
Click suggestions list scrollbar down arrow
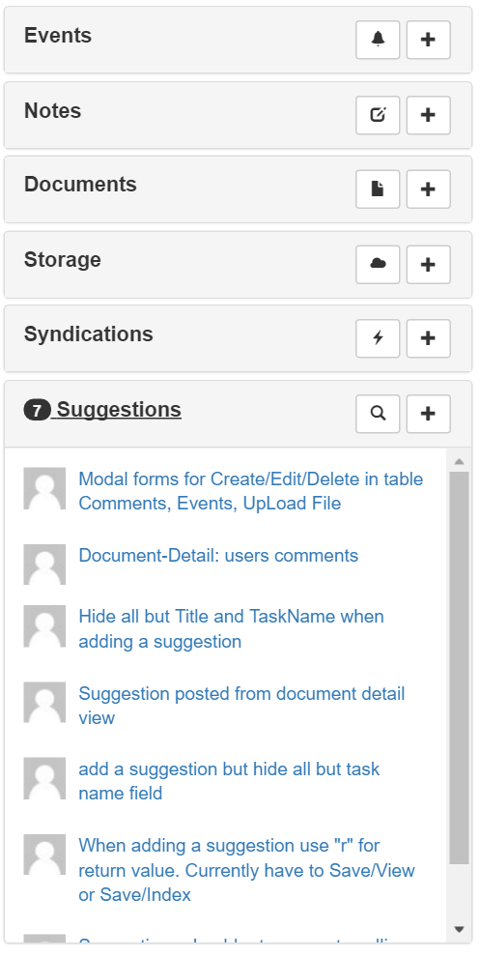pyautogui.click(x=460, y=930)
